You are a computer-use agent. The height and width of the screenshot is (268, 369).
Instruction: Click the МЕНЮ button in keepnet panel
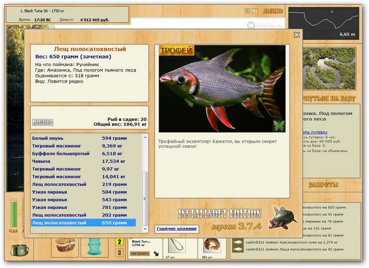pos(42,122)
